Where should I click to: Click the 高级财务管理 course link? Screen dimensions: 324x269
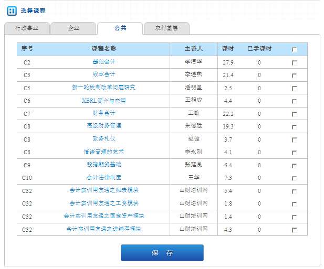[103, 126]
